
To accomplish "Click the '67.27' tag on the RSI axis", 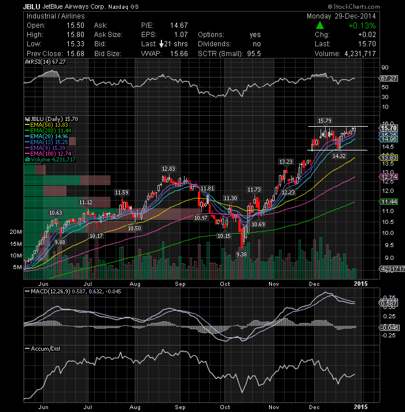I will (388, 79).
